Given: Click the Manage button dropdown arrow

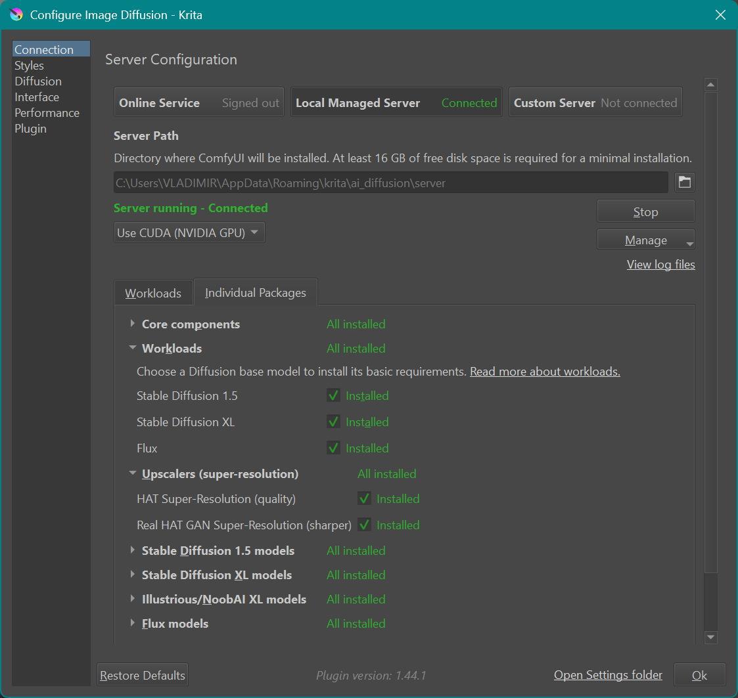Looking at the screenshot, I should click(x=689, y=243).
